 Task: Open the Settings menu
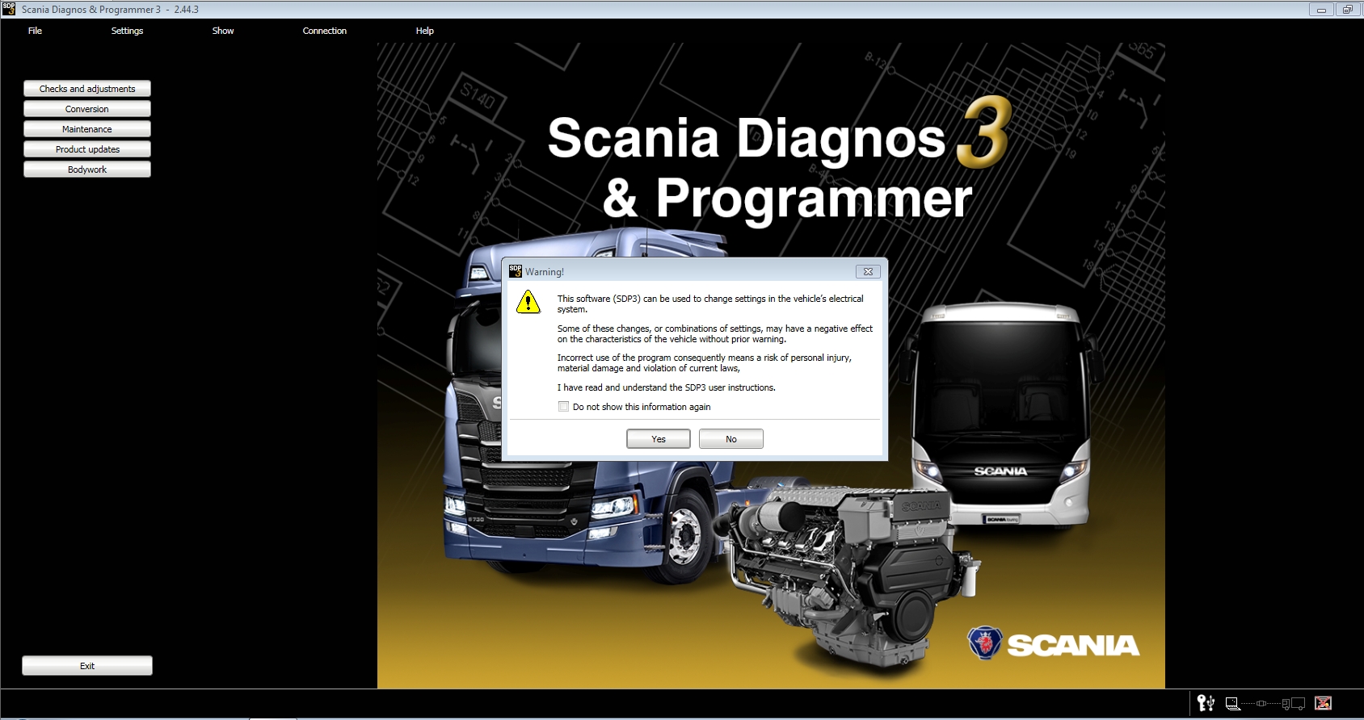click(x=127, y=31)
